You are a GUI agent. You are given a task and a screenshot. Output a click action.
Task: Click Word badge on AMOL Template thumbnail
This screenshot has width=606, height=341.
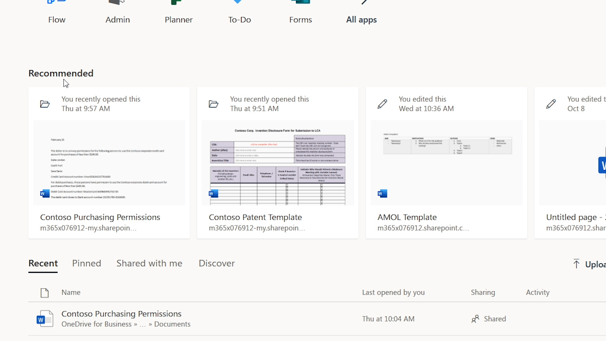pyautogui.click(x=383, y=193)
